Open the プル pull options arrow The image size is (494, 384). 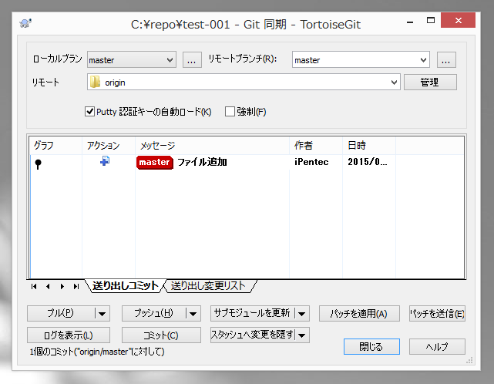point(102,313)
